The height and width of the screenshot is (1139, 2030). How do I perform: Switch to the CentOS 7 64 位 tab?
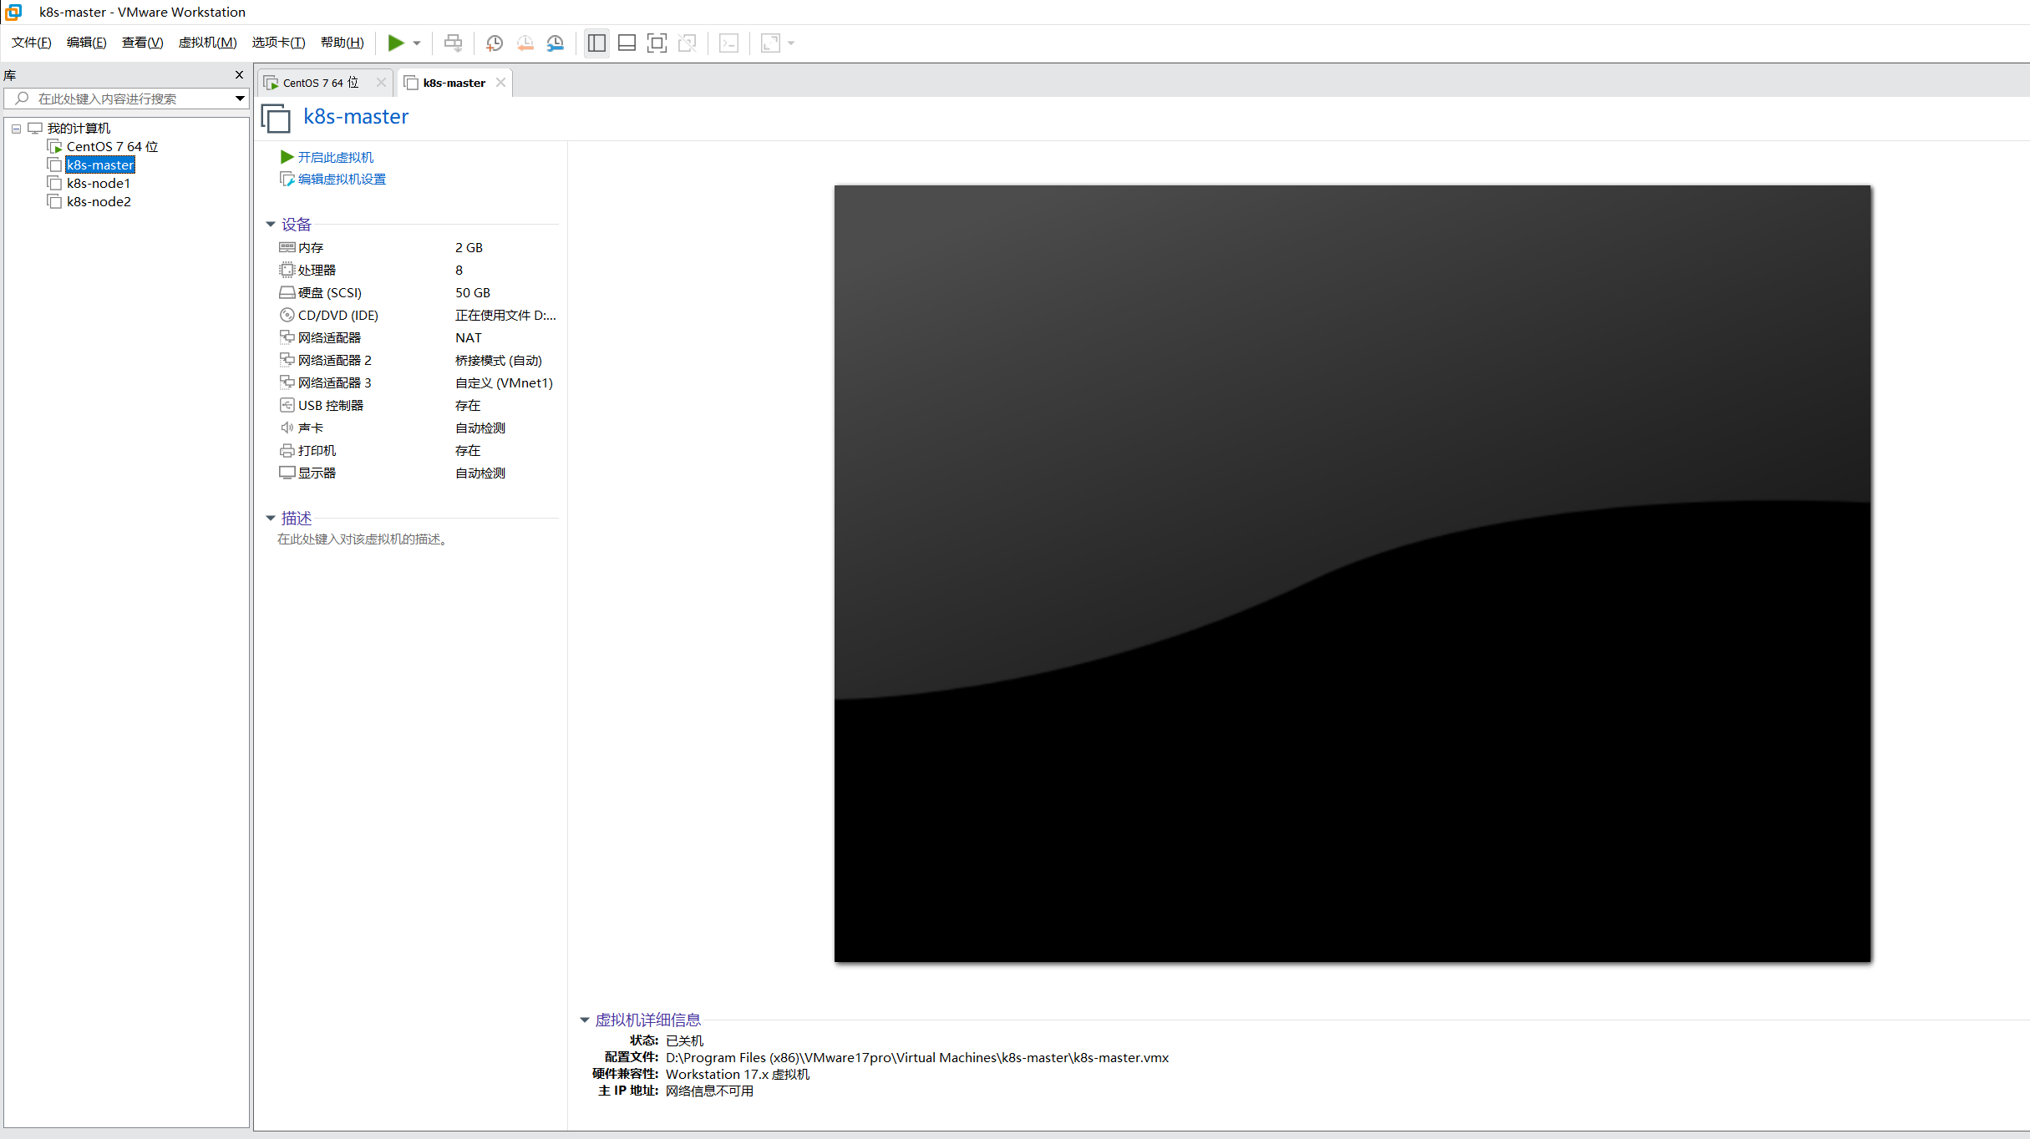pos(317,82)
